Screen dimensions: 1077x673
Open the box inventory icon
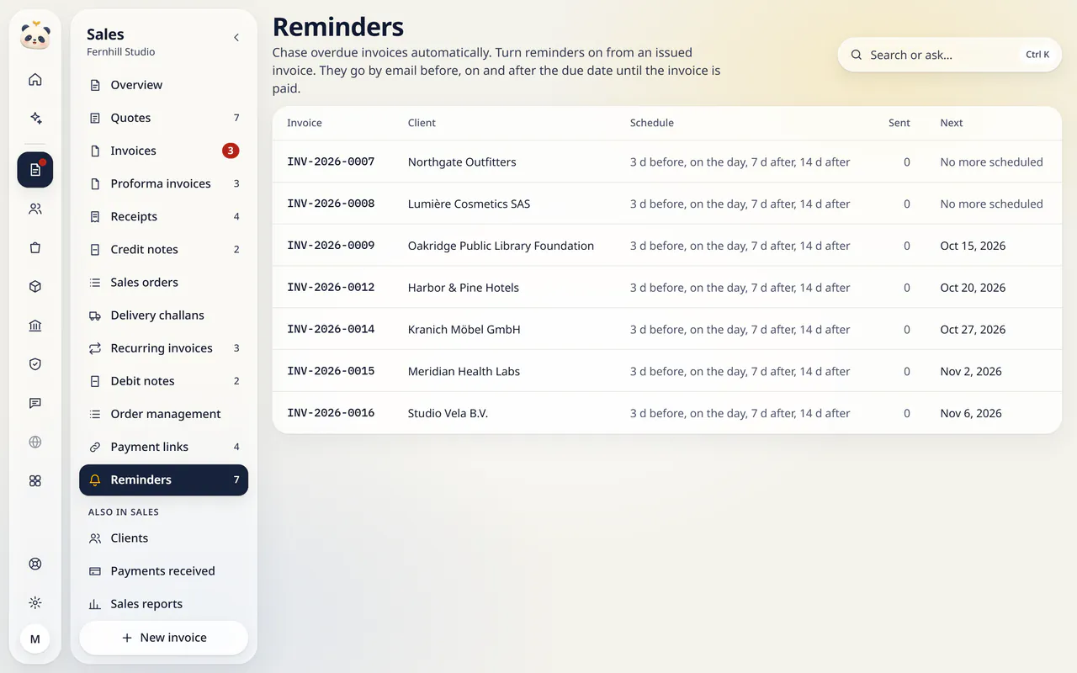tap(35, 287)
